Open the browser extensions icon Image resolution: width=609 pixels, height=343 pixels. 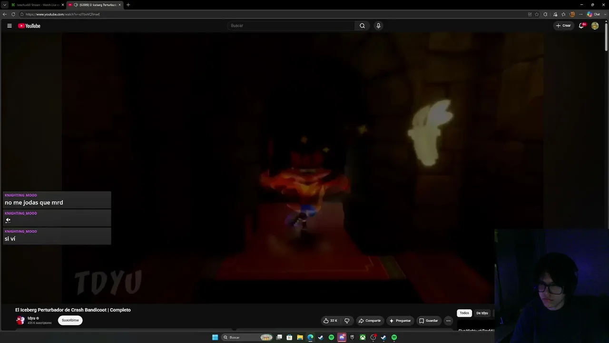545,14
